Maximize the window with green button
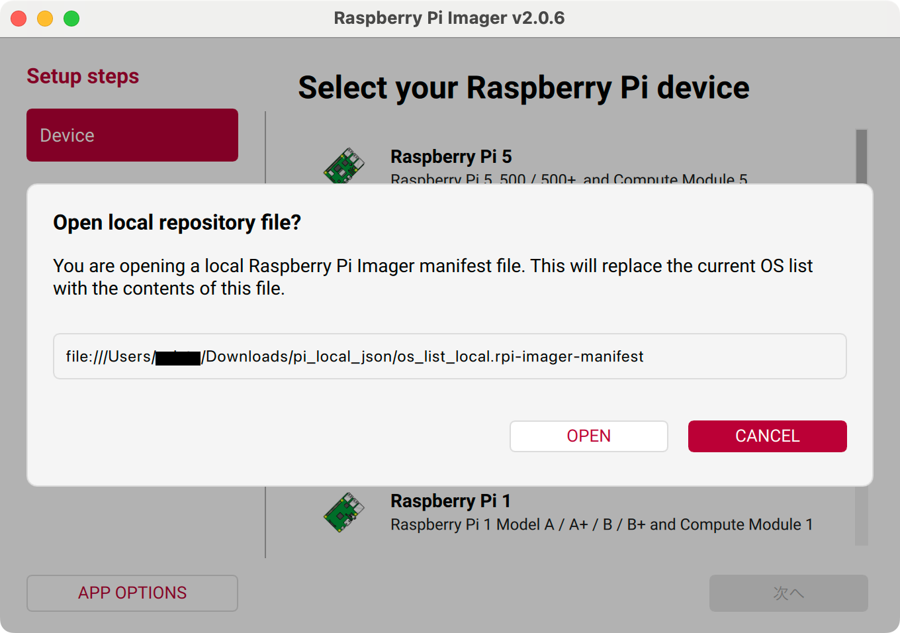 pyautogui.click(x=71, y=19)
